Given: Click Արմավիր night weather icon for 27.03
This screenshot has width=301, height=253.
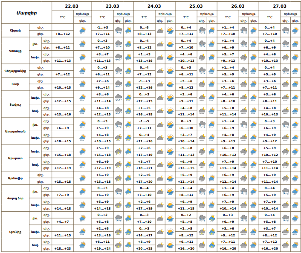Looking at the screenshot, I should click(x=285, y=178).
